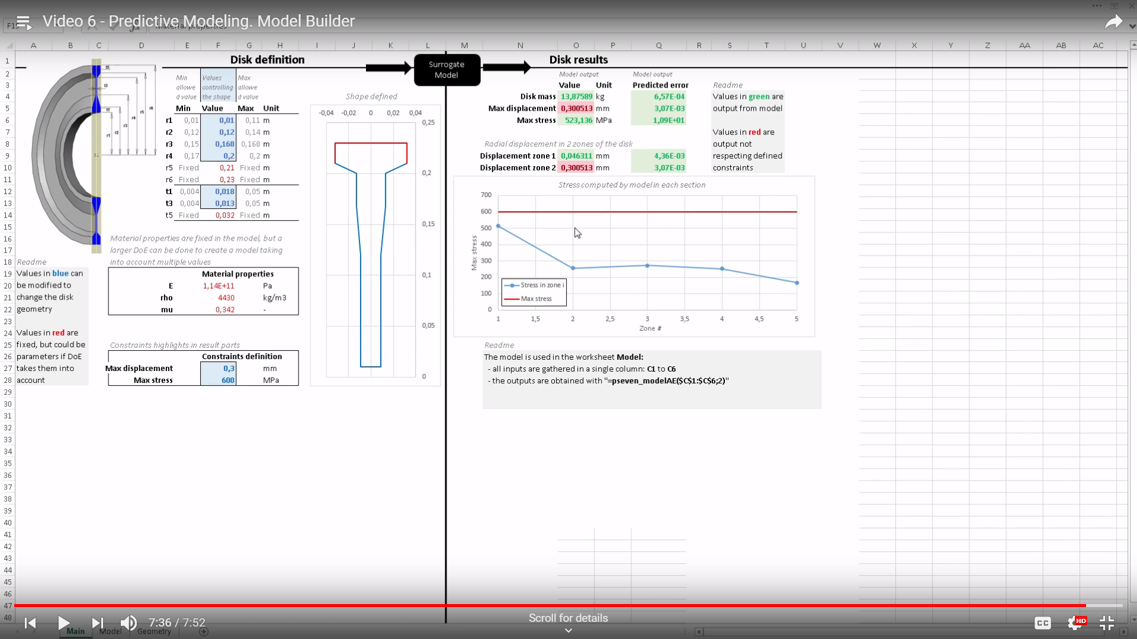The width and height of the screenshot is (1137, 639).
Task: Select the t1 value cell 0,018
Action: (218, 191)
